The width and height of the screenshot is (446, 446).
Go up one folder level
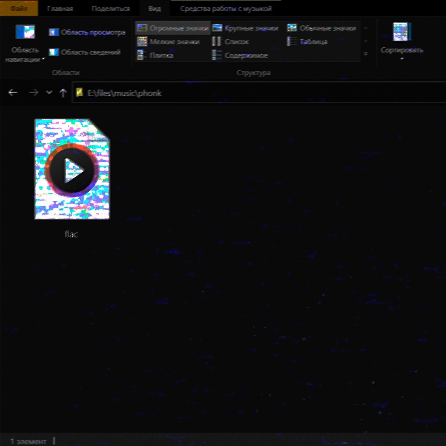click(63, 93)
